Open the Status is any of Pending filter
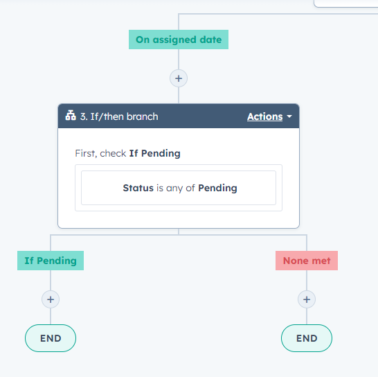This screenshot has height=377, width=378. point(179,188)
